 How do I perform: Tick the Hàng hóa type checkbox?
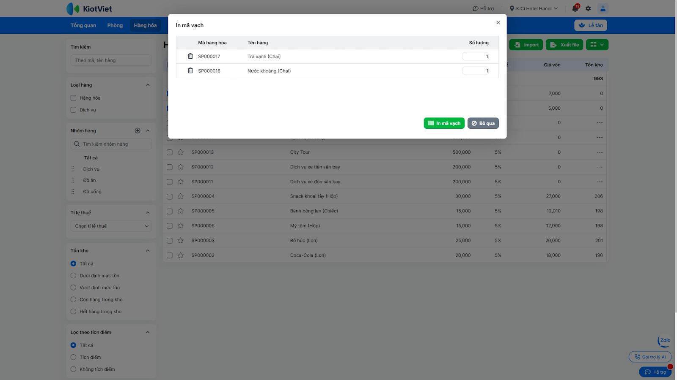[73, 98]
